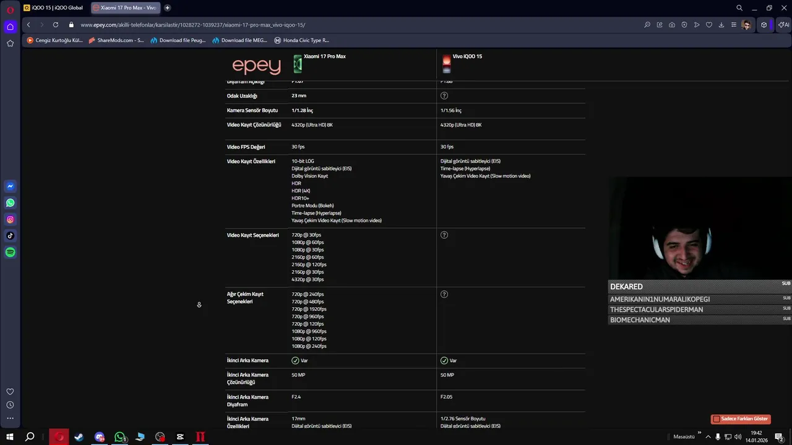Open ad blocker shield icon
792x445 pixels.
684,25
